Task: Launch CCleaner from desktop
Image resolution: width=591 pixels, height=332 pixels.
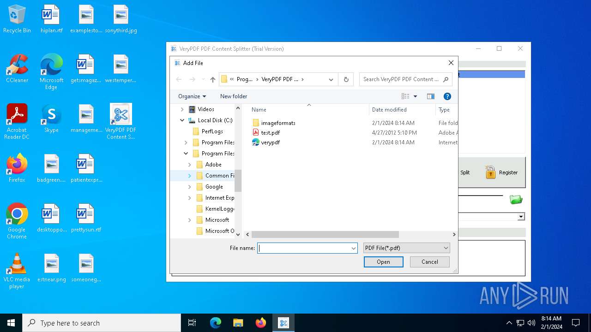Action: pos(17,69)
